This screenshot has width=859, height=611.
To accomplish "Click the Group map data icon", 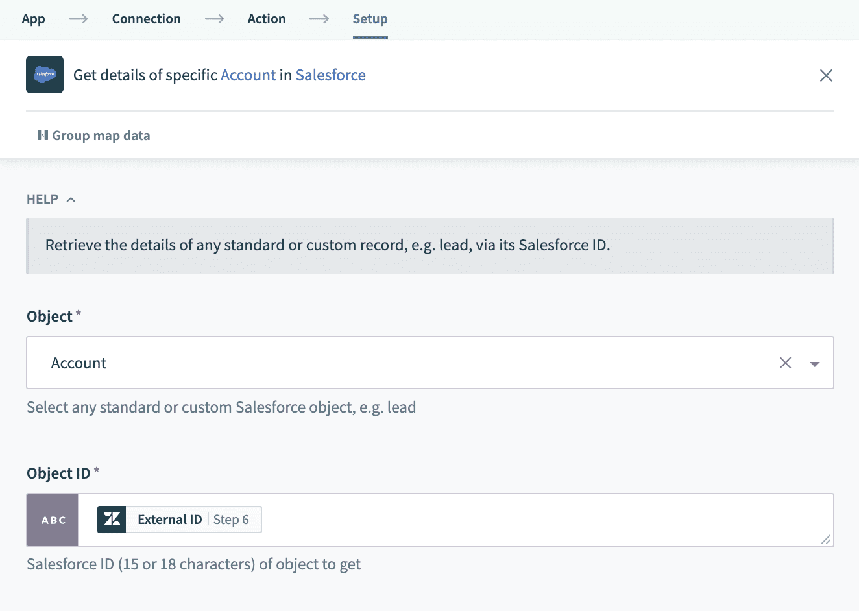I will tap(43, 135).
